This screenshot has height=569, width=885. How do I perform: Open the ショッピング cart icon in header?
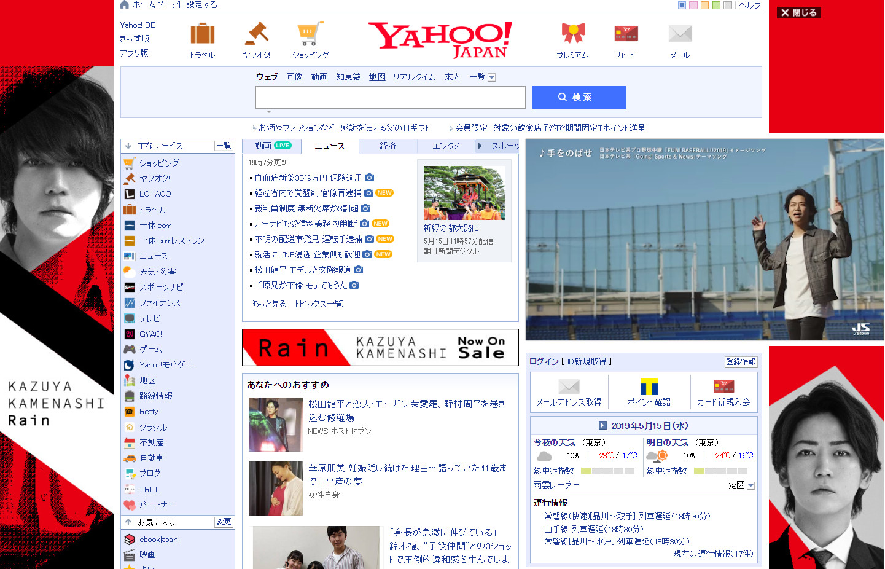pyautogui.click(x=310, y=33)
